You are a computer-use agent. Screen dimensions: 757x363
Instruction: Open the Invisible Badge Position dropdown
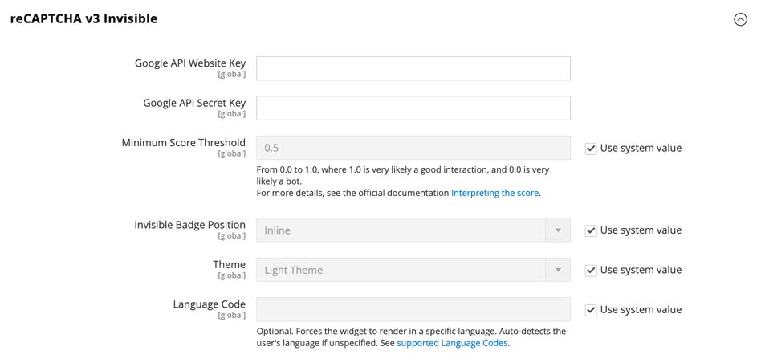click(x=401, y=230)
